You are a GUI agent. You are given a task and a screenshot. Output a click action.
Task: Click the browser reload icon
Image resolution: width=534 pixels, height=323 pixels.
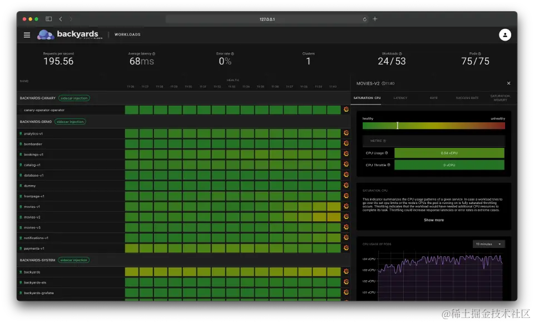tap(365, 19)
